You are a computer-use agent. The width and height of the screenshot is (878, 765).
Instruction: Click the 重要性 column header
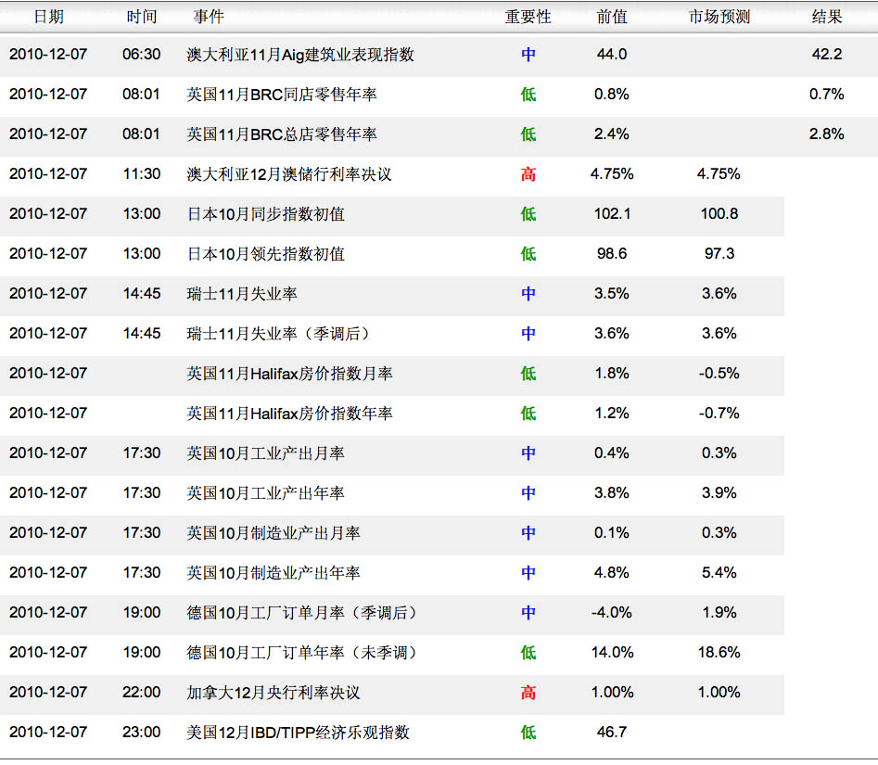tap(528, 17)
